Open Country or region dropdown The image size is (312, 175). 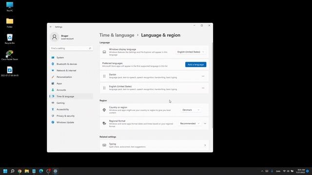click(191, 110)
